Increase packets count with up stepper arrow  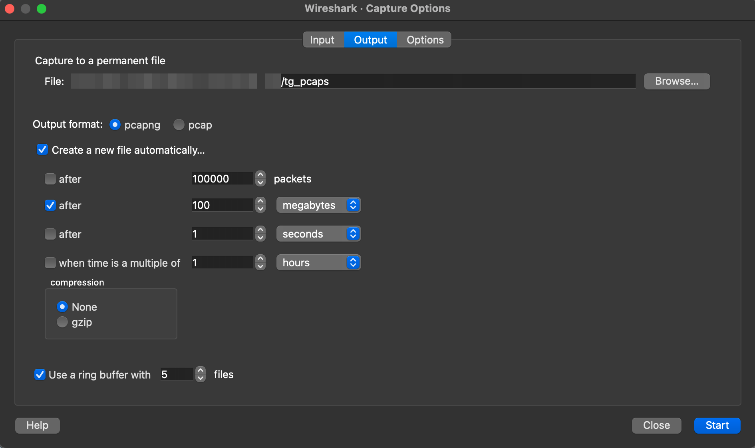[260, 175]
